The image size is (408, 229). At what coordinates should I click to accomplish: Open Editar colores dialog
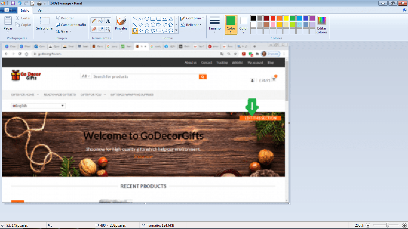322,25
